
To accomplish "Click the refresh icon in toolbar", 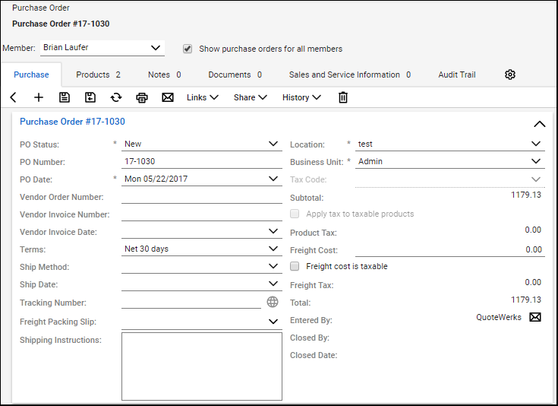I will [x=115, y=97].
